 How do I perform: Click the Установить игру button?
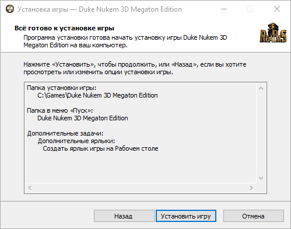[x=186, y=216]
